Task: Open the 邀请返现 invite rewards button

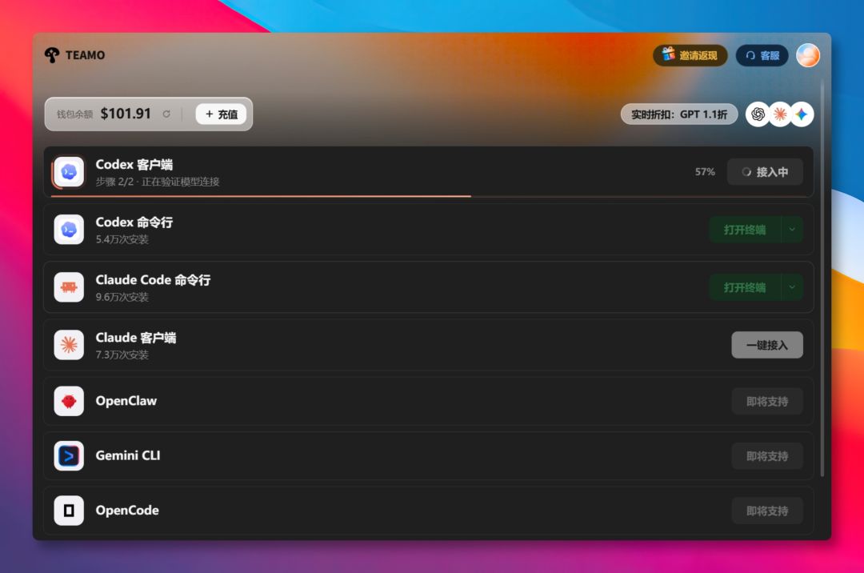Action: pos(690,55)
